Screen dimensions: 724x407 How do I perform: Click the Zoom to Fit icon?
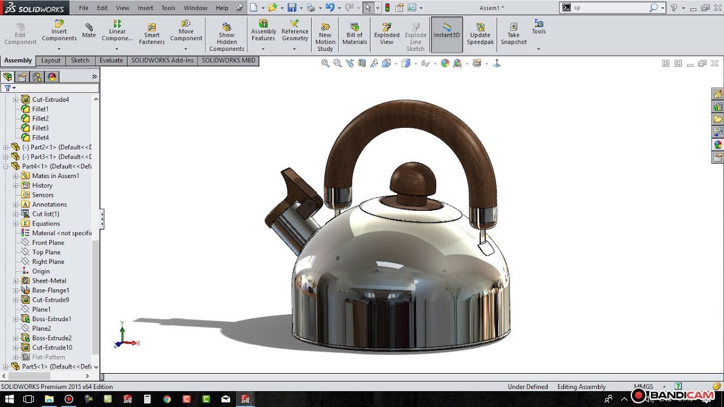click(325, 63)
